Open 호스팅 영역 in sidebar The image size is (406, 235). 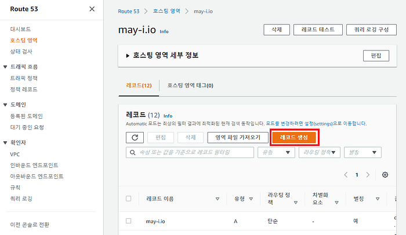[x=24, y=41]
